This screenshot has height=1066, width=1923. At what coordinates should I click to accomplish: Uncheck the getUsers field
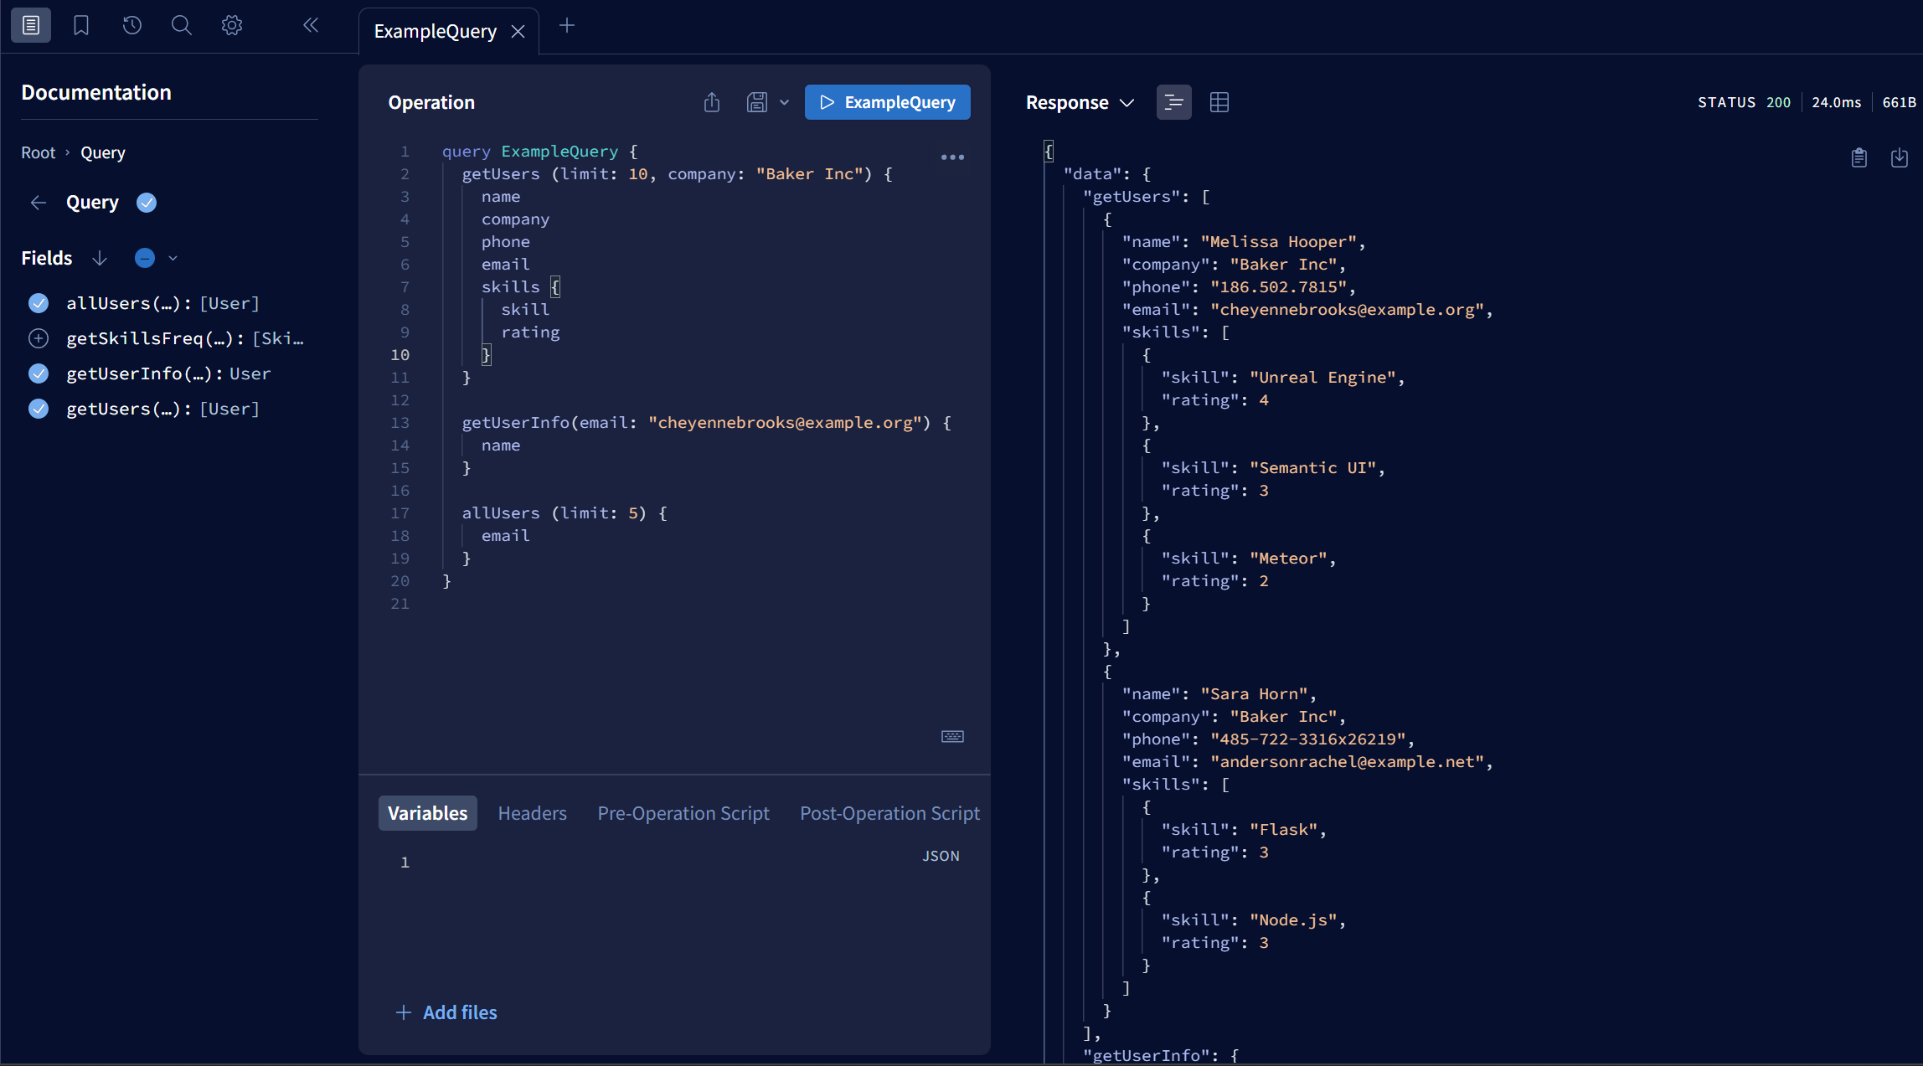[x=39, y=409]
